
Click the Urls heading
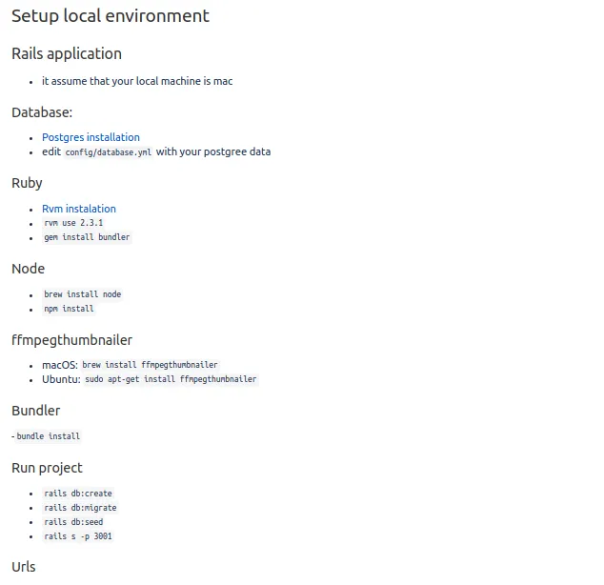tap(24, 567)
